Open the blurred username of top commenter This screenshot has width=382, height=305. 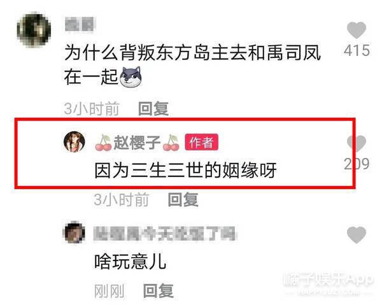pyautogui.click(x=80, y=24)
